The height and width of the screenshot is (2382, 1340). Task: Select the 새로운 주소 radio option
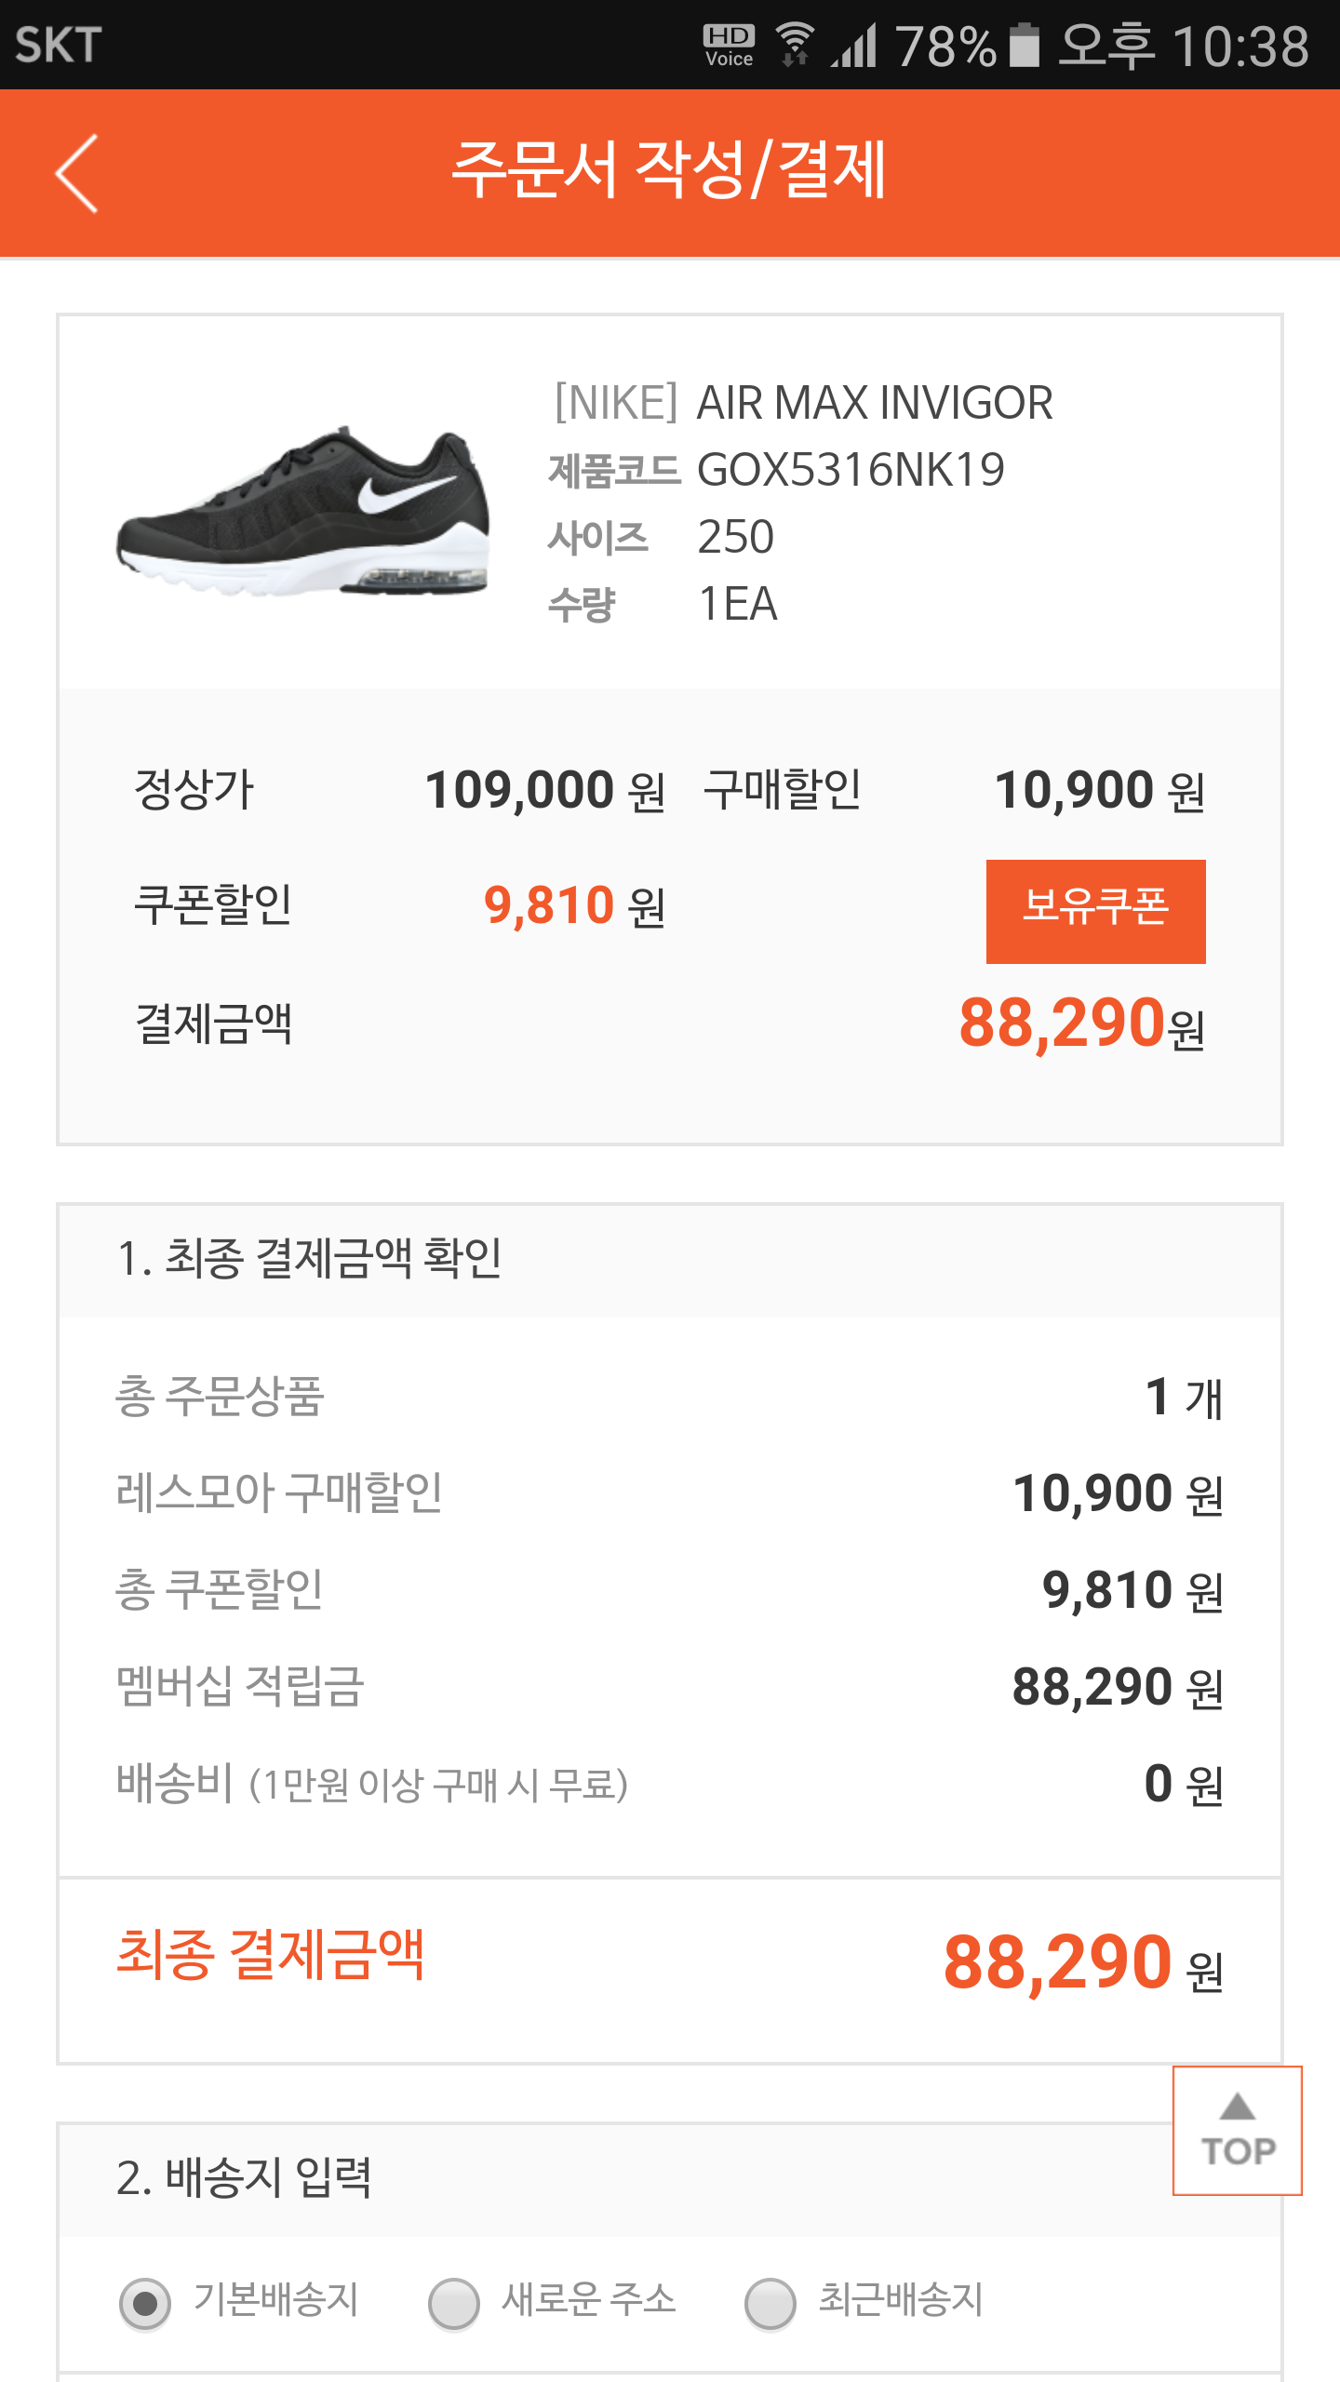click(454, 2303)
